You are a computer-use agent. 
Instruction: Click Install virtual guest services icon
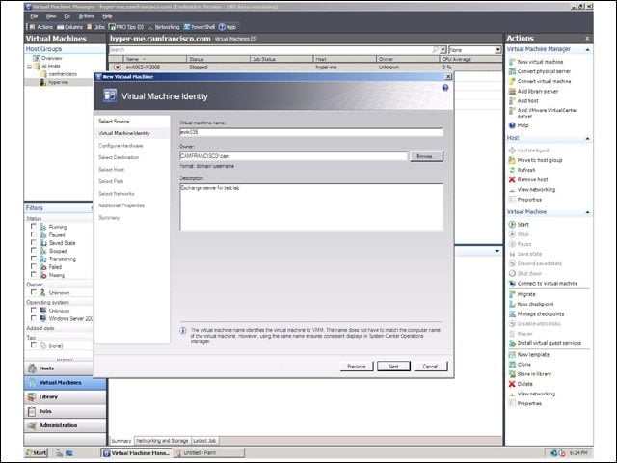[512, 343]
